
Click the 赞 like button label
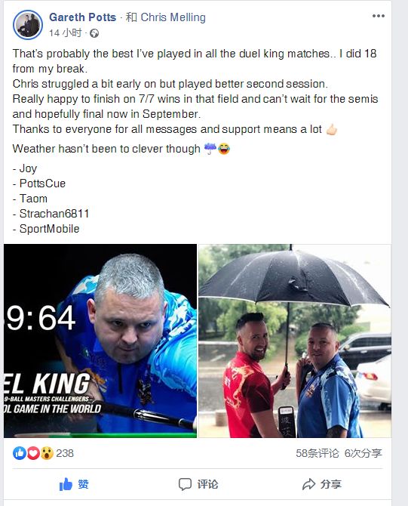pyautogui.click(x=83, y=484)
